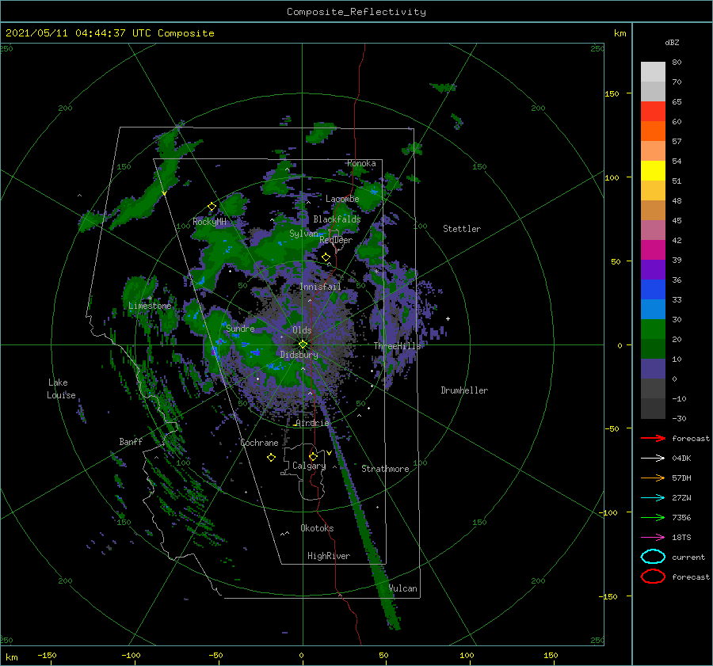Screen dimensions: 713x666
Task: Click the white 04DK arrow in legend
Action: tap(653, 458)
